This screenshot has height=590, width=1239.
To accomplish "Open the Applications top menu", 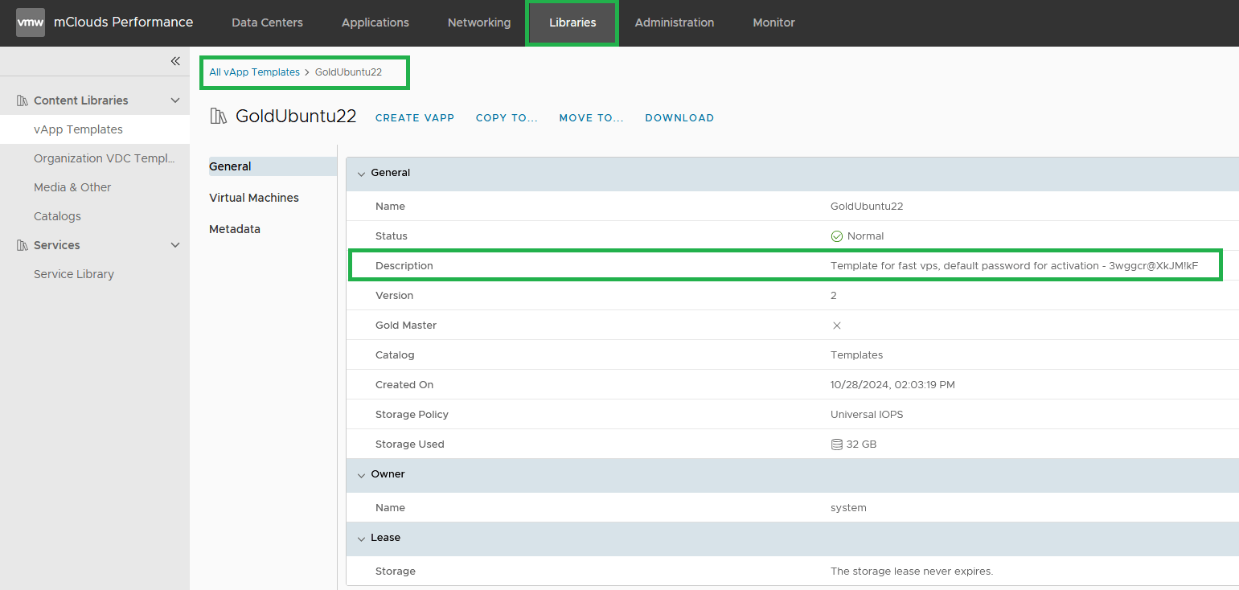I will click(375, 23).
